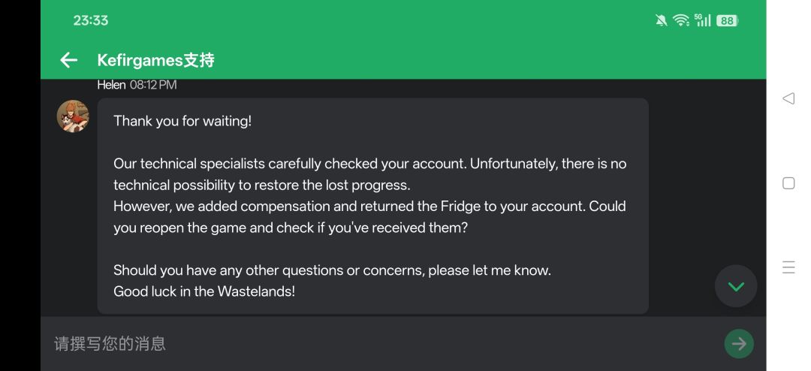Tap the "Good luck in the Wastelands!" line
811x371 pixels.
coord(204,291)
